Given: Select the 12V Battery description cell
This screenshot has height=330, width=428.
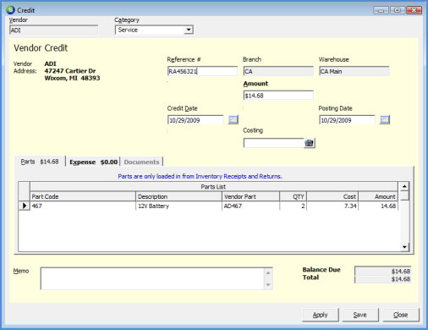Looking at the screenshot, I should 178,206.
